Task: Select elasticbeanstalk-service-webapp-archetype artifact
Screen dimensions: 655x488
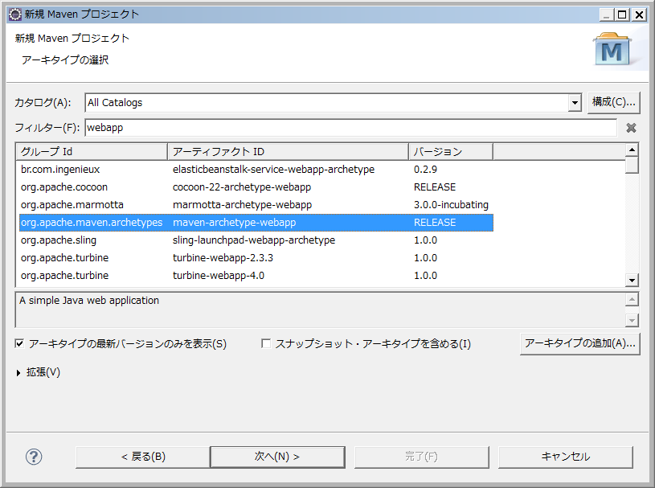Action: click(273, 170)
